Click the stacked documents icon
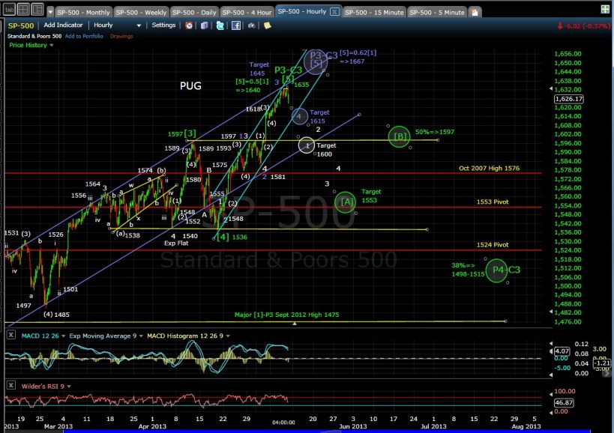The image size is (614, 433). point(204,25)
